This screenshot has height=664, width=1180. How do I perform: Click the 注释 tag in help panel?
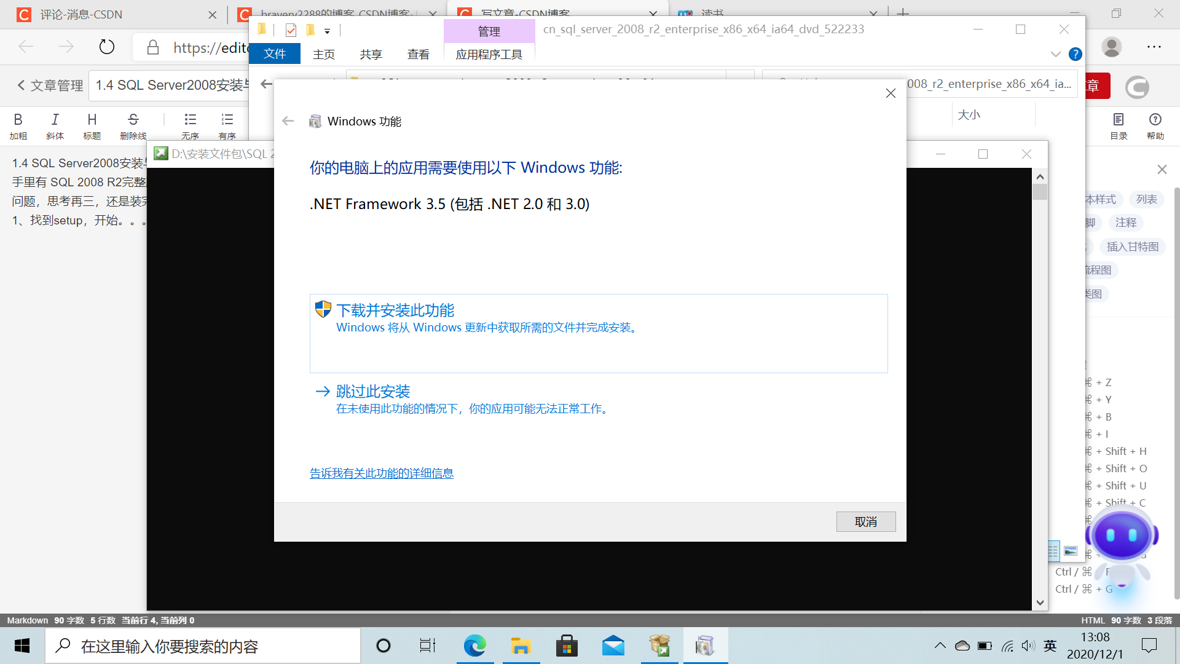click(x=1126, y=223)
